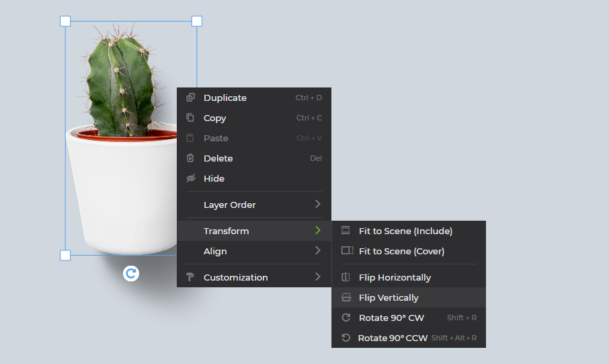The height and width of the screenshot is (364, 609).
Task: Select the Copy menu entry
Action: tap(254, 118)
